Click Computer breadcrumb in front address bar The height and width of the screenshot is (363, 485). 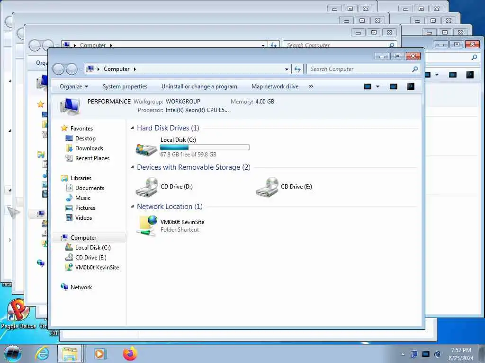pos(117,69)
